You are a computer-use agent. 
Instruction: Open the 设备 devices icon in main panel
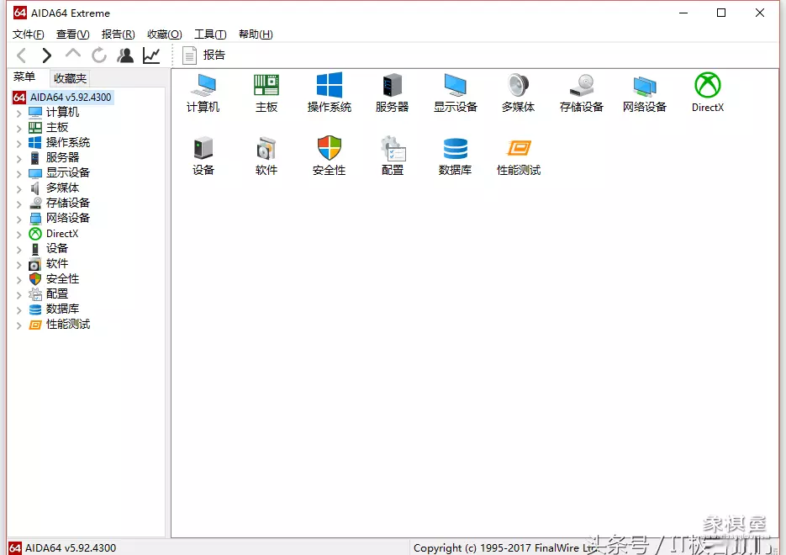[x=203, y=156]
